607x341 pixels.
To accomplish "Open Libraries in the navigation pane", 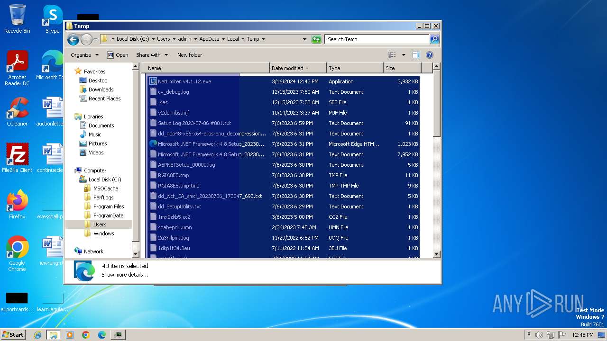I will pos(93,117).
